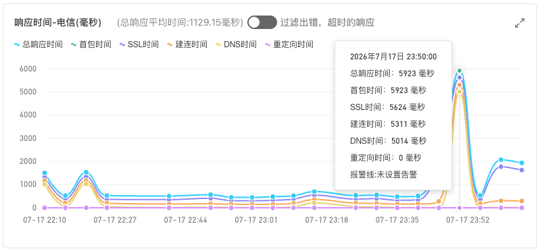Click the x-axis label 07-17 22:27
Viewport: 538px width, 251px height.
[x=115, y=220]
